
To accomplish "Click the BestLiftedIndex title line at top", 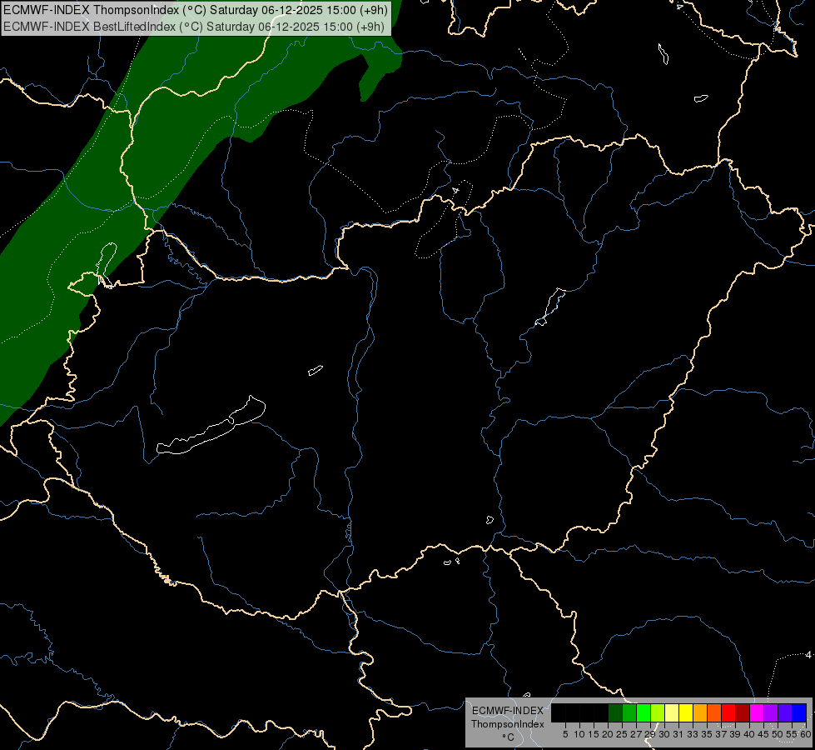I will [194, 27].
